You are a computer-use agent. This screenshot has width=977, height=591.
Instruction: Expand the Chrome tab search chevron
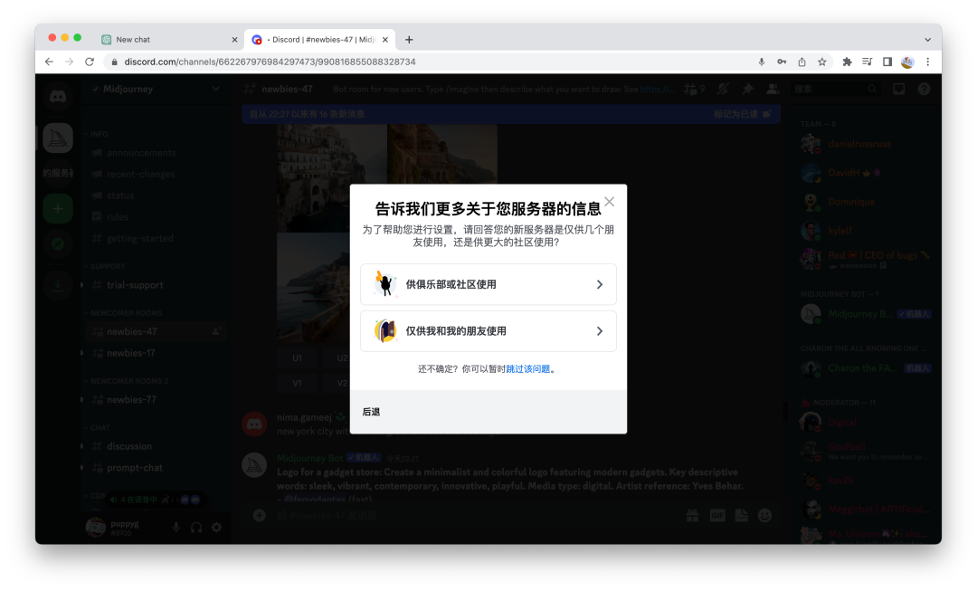coord(927,40)
